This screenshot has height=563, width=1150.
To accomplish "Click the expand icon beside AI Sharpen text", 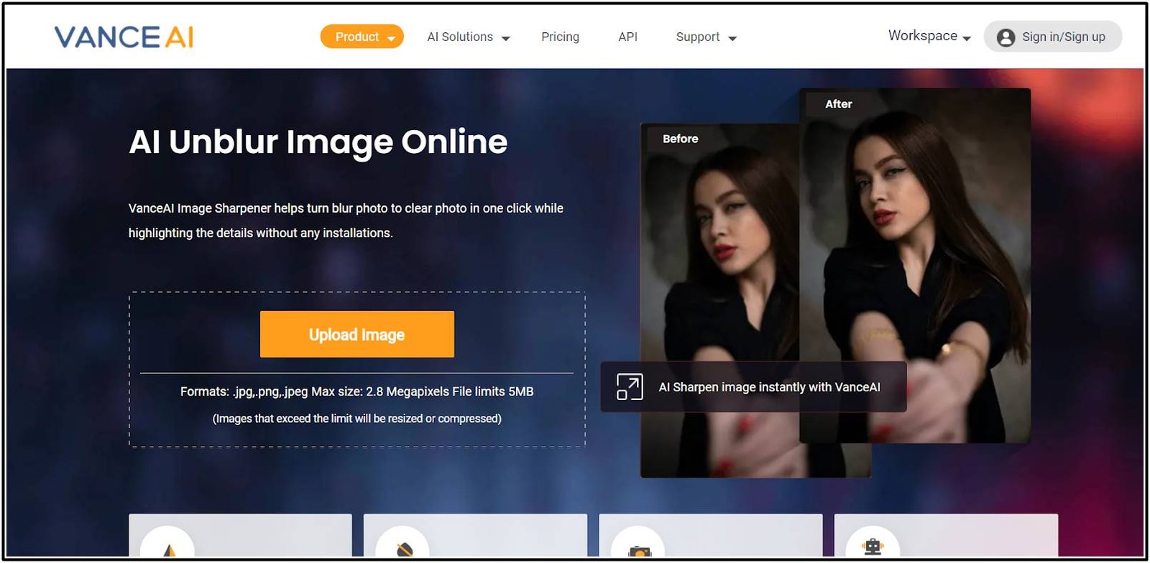I will pos(629,387).
